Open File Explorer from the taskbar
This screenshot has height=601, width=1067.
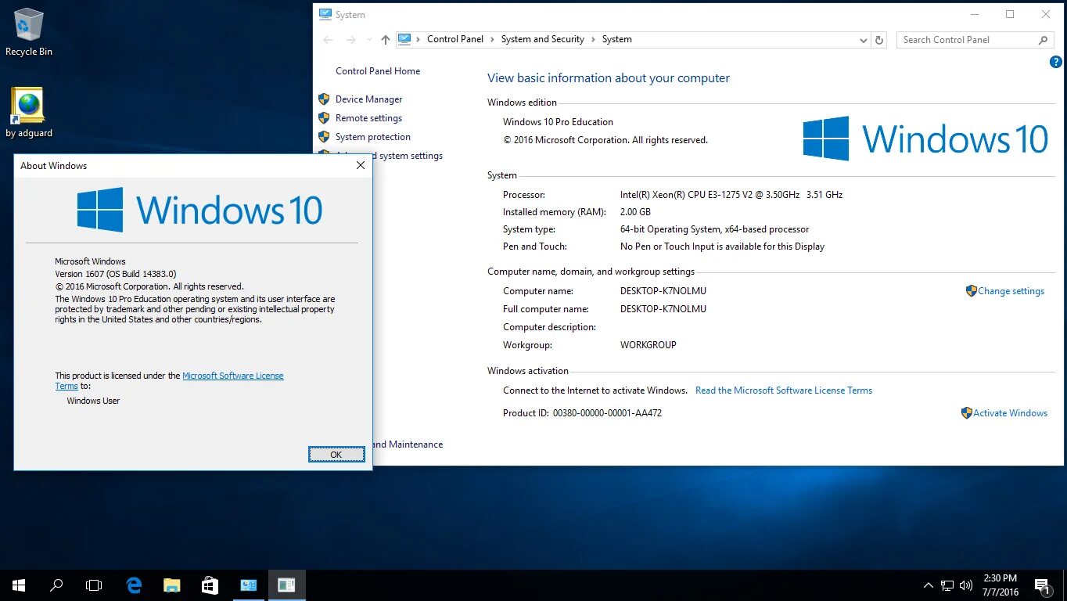[171, 585]
